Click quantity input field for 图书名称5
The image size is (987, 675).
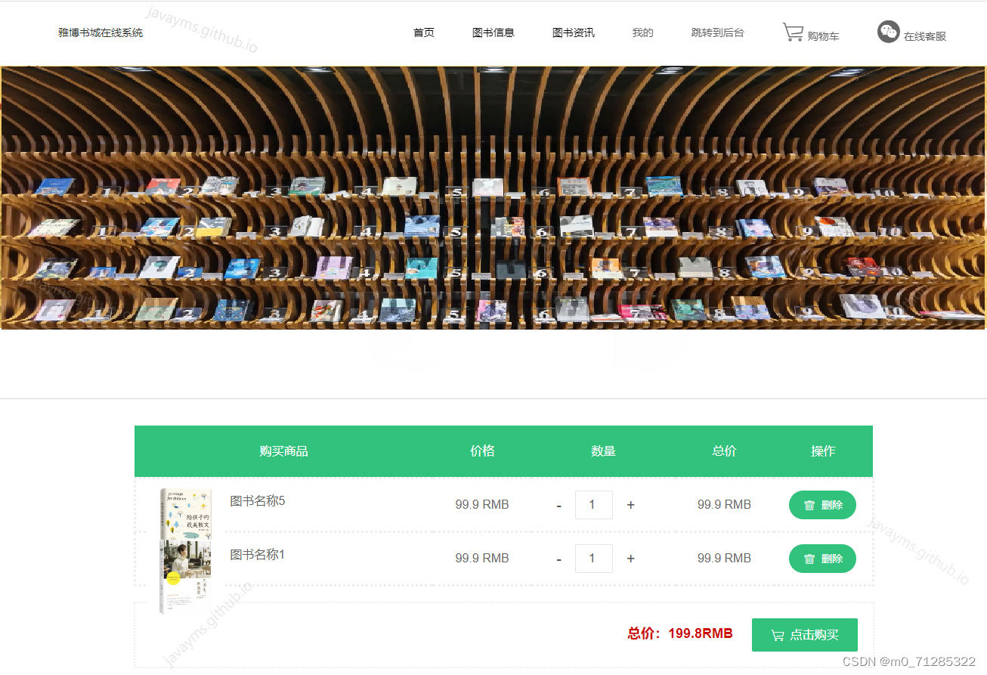coord(594,504)
